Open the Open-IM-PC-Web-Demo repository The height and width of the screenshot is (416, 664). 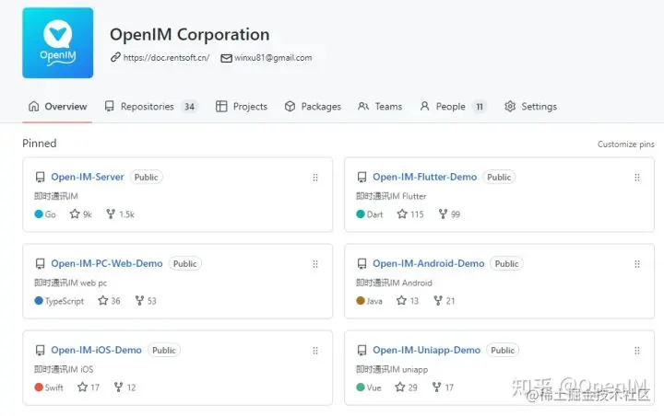(x=107, y=263)
